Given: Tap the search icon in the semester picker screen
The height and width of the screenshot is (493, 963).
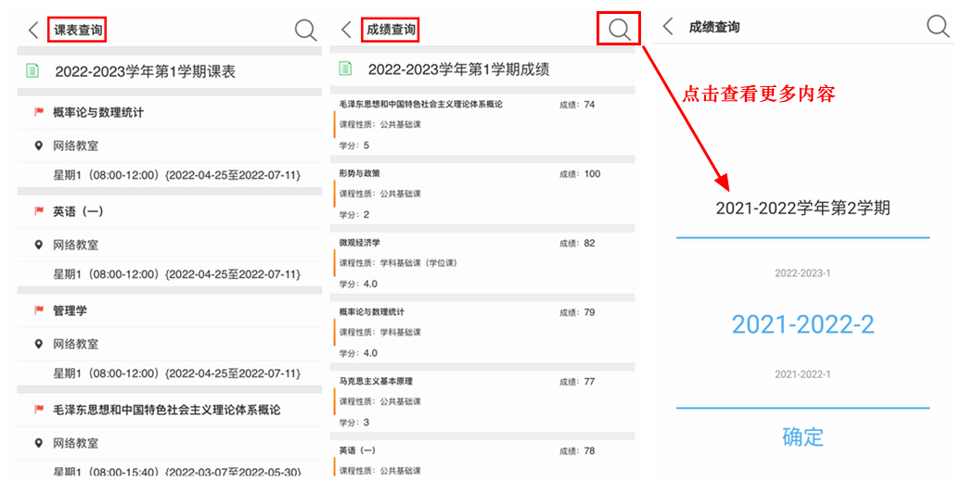Looking at the screenshot, I should click(x=938, y=27).
